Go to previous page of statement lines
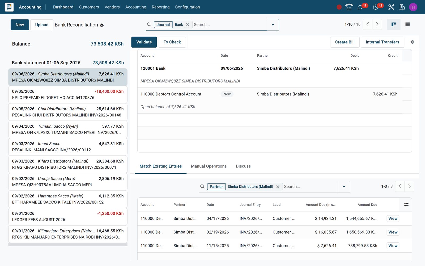 pos(368,24)
